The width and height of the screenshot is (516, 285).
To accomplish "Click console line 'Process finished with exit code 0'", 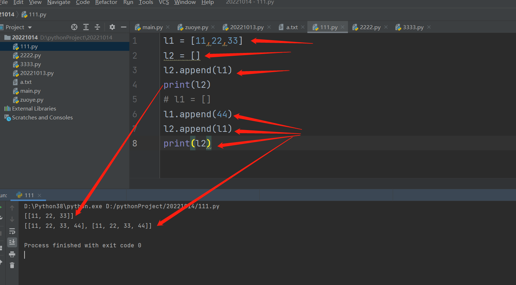I will (82, 246).
